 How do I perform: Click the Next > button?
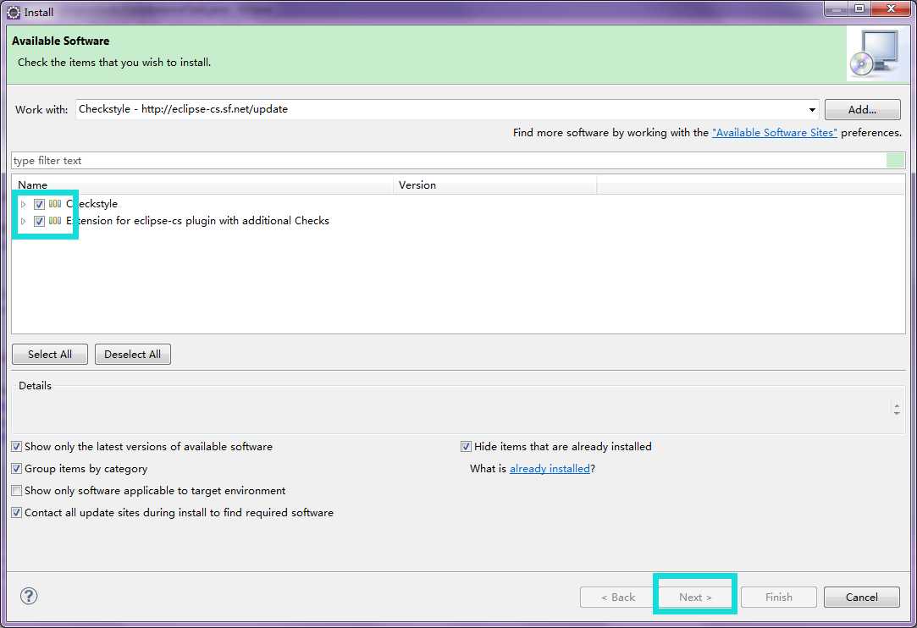(x=695, y=597)
